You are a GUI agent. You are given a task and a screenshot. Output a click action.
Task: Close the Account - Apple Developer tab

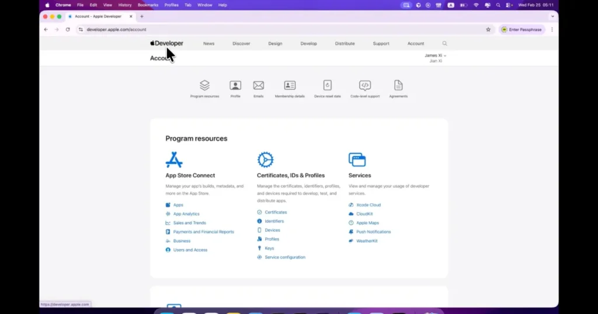click(131, 16)
